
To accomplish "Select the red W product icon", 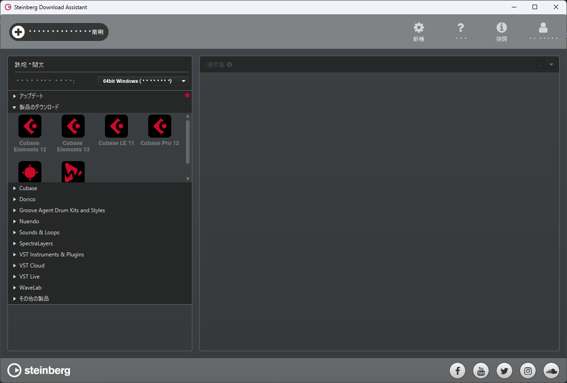I will click(73, 172).
